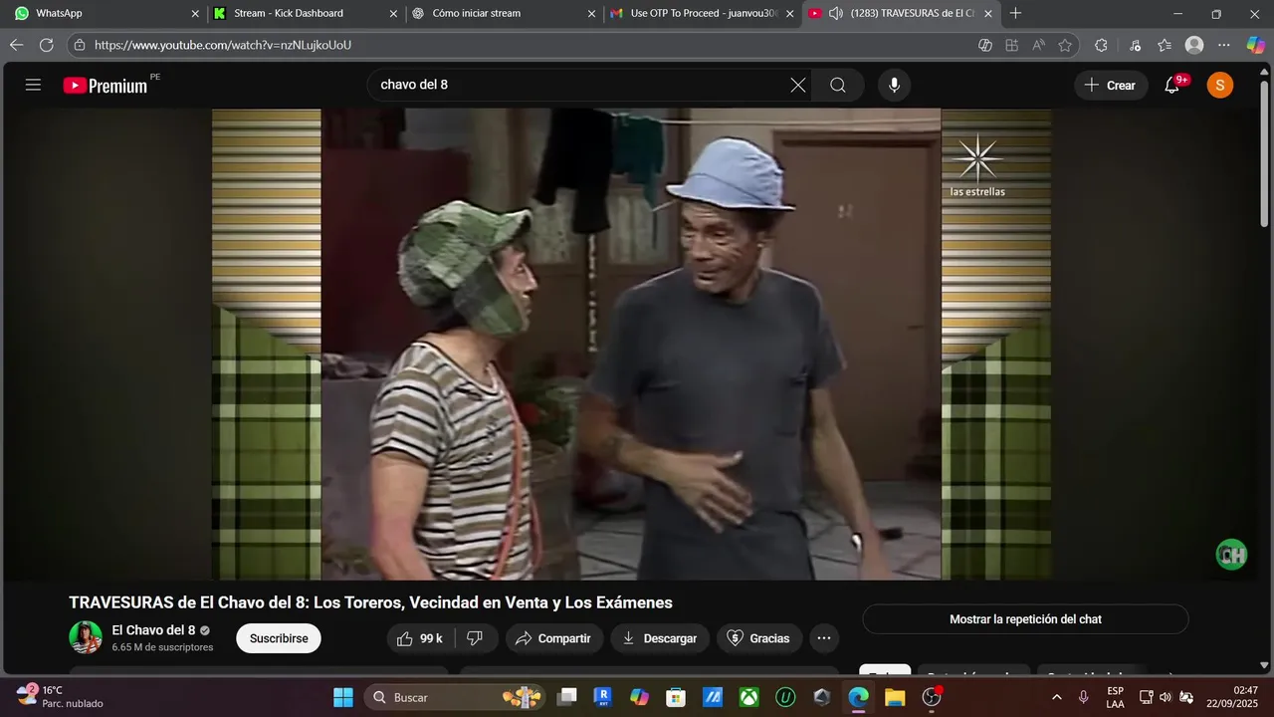Add page to favorites star
The width and height of the screenshot is (1274, 717).
[1065, 45]
